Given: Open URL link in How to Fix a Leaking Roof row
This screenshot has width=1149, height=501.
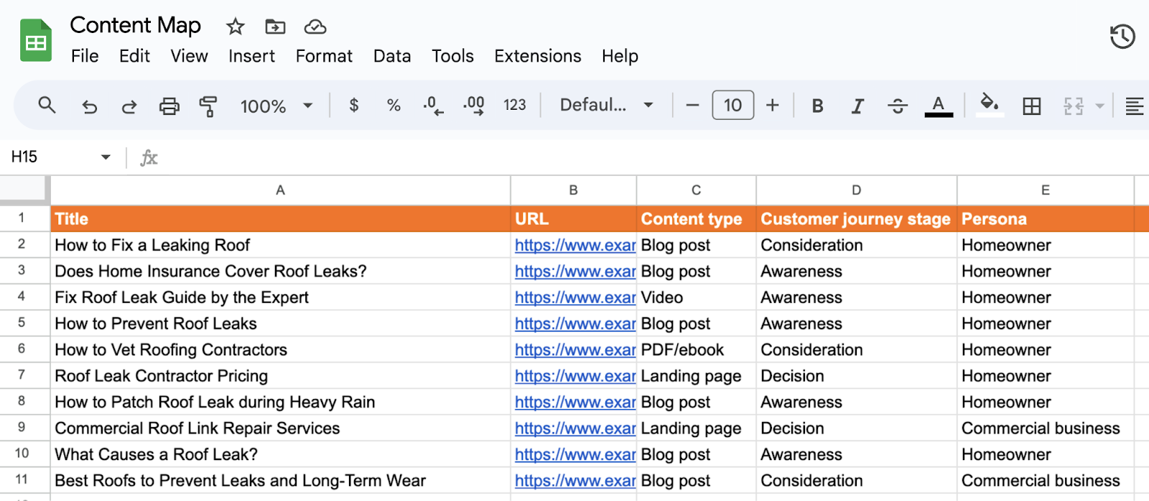Looking at the screenshot, I should coord(575,245).
